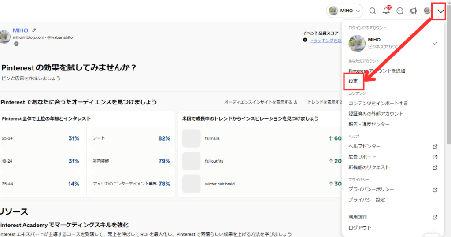The height and width of the screenshot is (237, 451).
Task: Select MIHO business account in menu
Action: point(393,43)
